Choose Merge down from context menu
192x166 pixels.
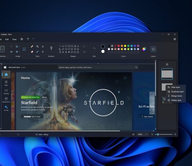(x=176, y=96)
